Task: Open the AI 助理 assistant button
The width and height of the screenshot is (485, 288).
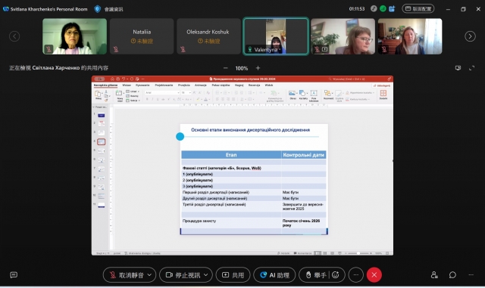Action: pos(274,274)
